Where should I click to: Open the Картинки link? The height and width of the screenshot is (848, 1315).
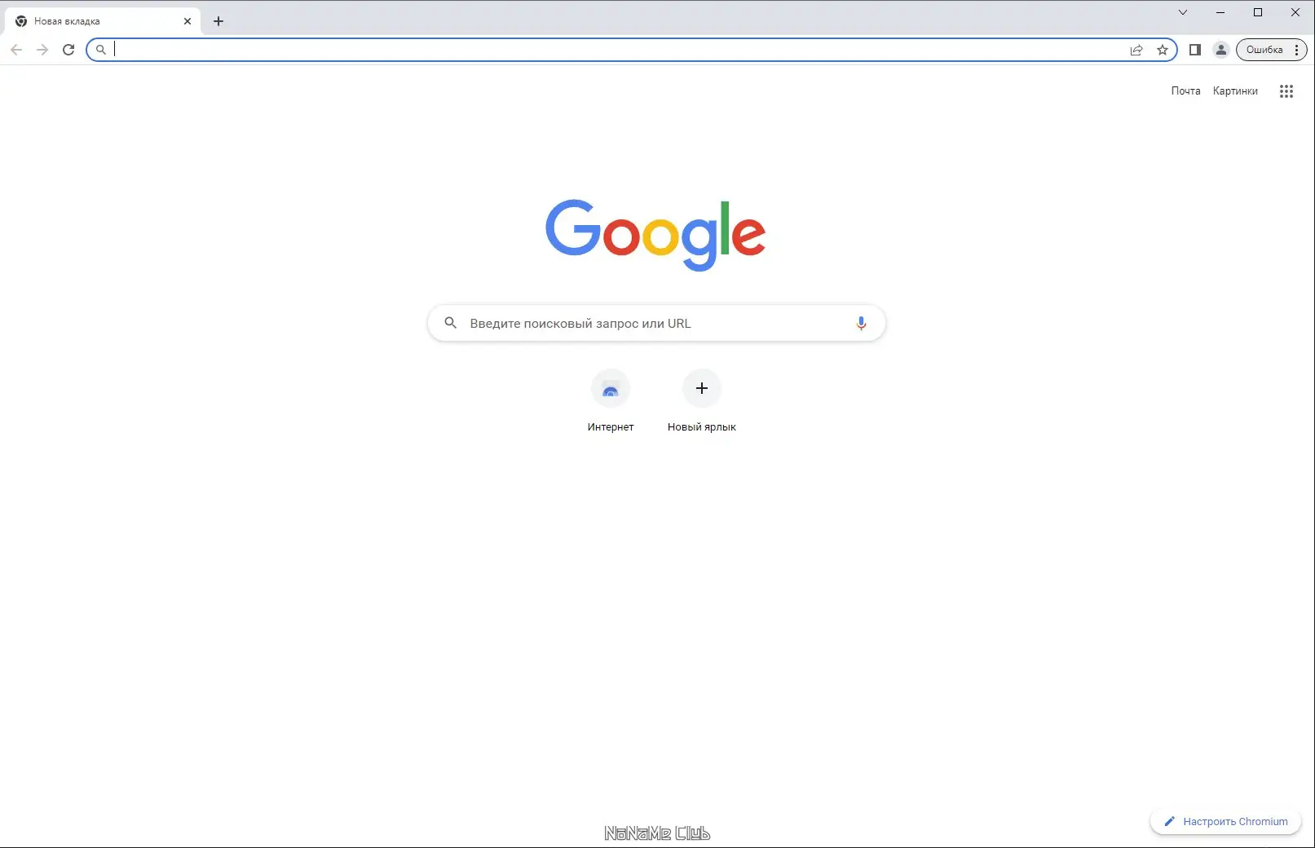pos(1235,91)
